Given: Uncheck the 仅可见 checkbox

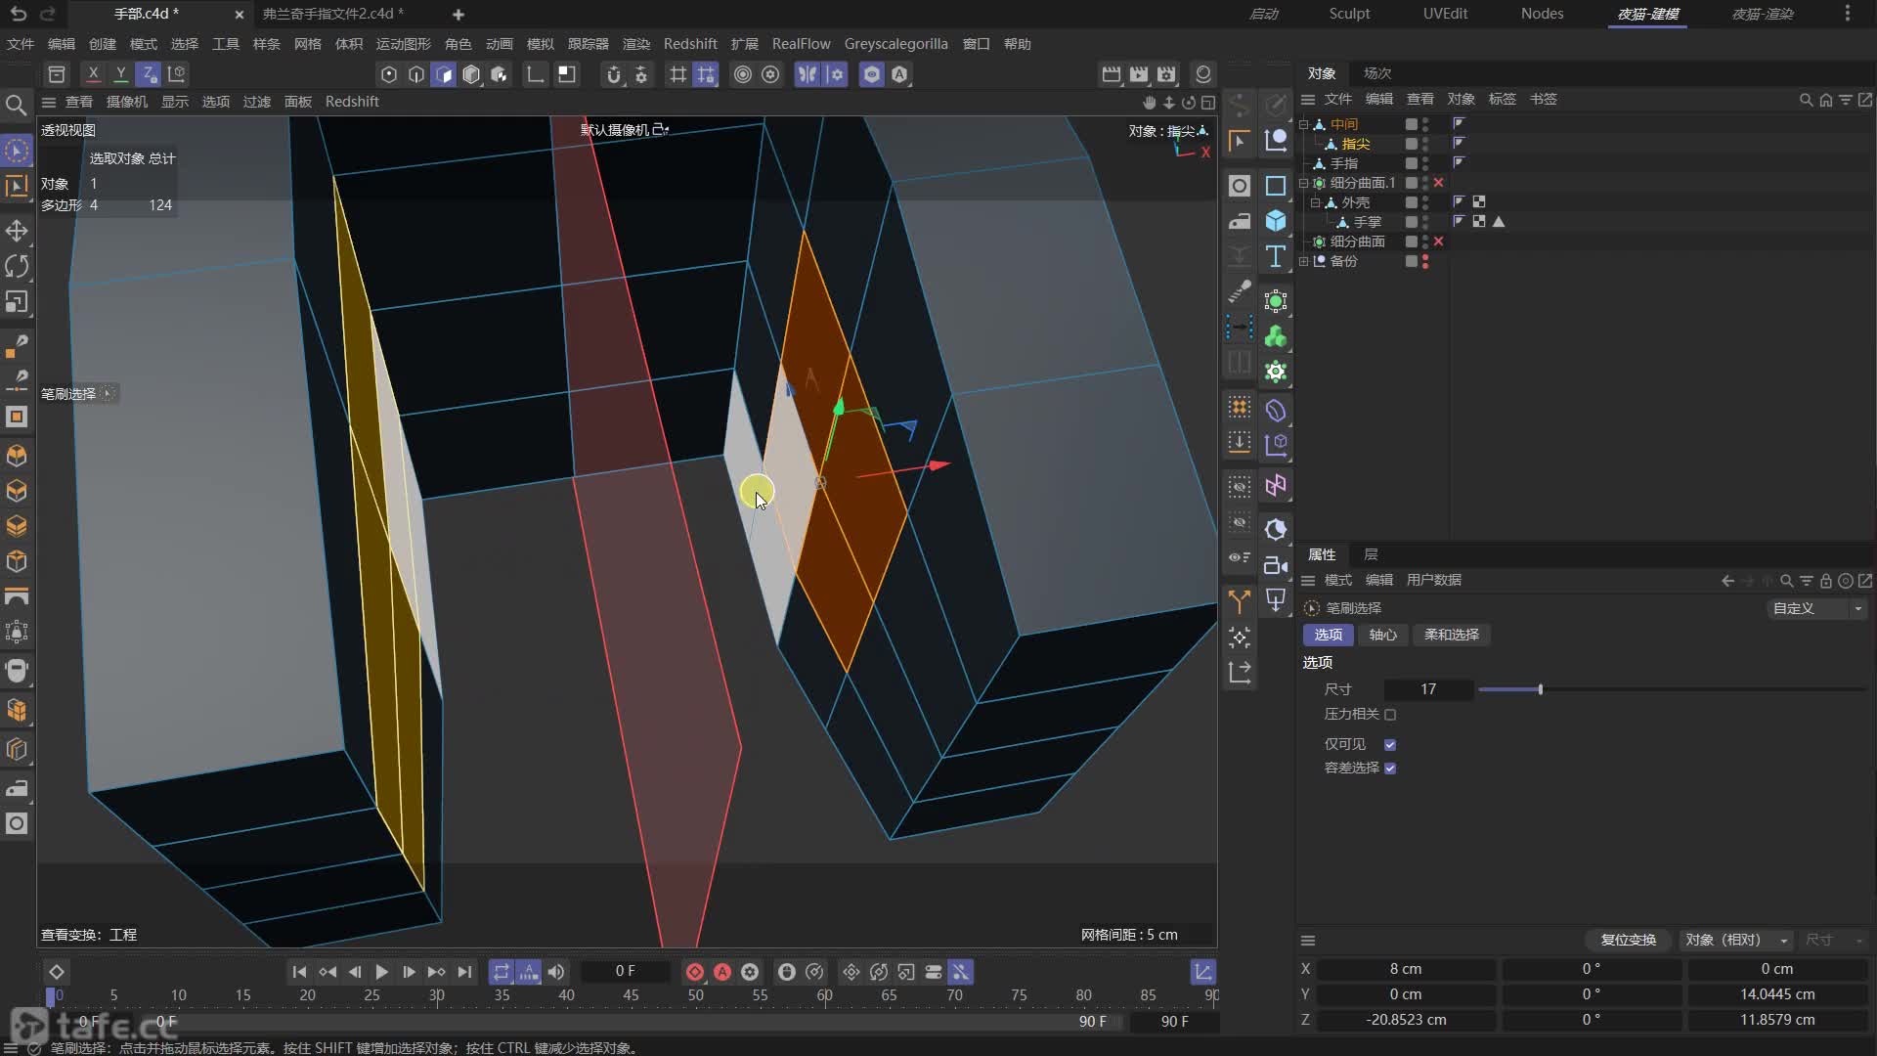Looking at the screenshot, I should (x=1389, y=744).
